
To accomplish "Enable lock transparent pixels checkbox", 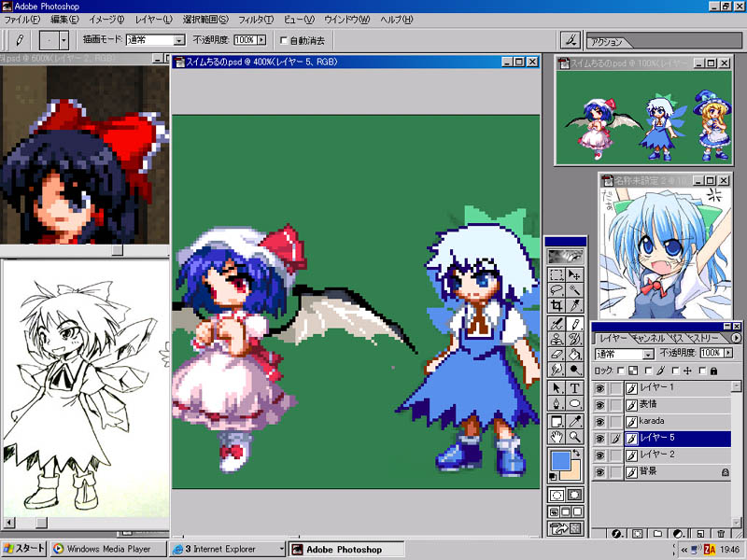I will [x=621, y=370].
